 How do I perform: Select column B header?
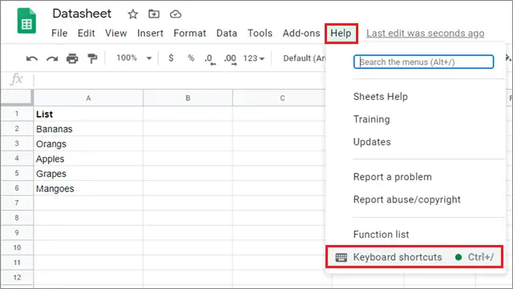(188, 98)
